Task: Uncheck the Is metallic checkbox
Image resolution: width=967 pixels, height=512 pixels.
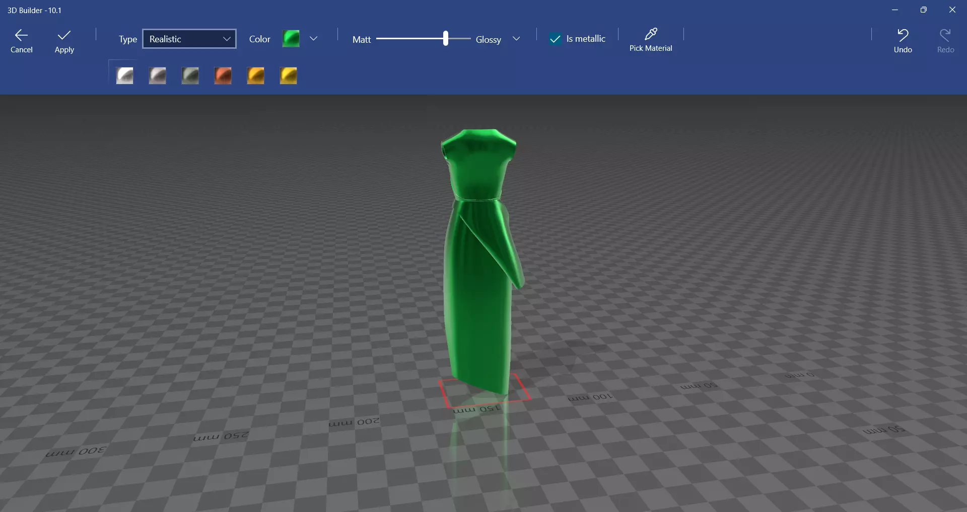Action: coord(555,39)
